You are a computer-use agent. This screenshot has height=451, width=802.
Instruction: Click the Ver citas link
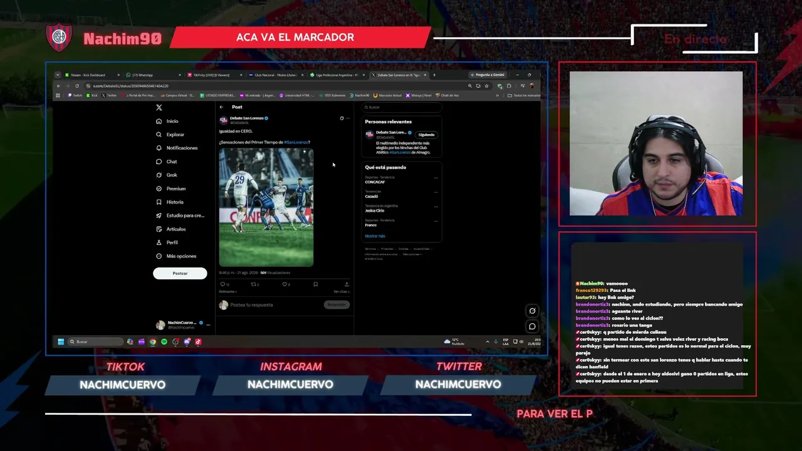click(341, 292)
